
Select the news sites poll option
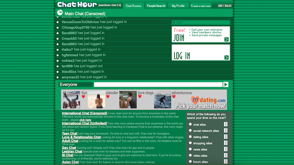[190, 149]
